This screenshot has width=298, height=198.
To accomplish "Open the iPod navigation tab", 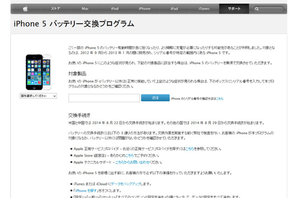I will pyautogui.click(x=115, y=8).
